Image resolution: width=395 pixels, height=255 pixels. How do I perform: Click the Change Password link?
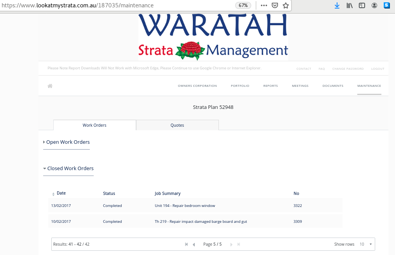[348, 69]
